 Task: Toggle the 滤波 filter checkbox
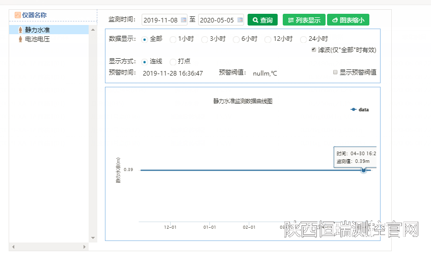pyautogui.click(x=314, y=50)
